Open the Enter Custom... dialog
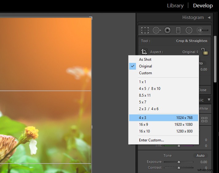The height and width of the screenshot is (173, 219). coord(164,140)
